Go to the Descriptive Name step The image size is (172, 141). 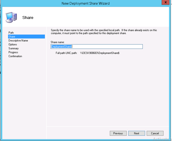coord(18,41)
